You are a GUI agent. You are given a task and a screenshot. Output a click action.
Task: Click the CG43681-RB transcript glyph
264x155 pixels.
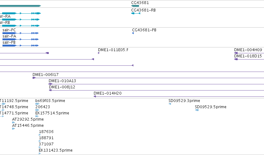click(136, 13)
